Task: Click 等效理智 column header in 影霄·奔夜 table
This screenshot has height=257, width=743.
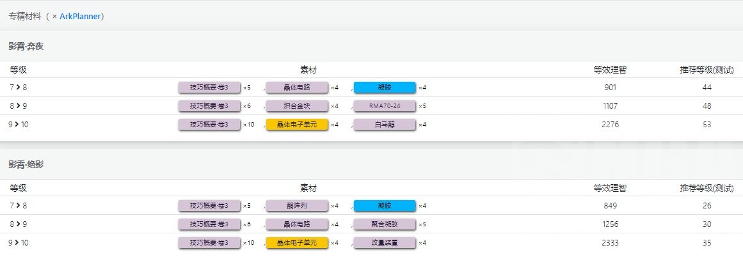Action: 610,70
